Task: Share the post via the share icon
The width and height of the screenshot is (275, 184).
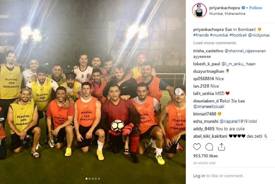Action: click(x=221, y=147)
